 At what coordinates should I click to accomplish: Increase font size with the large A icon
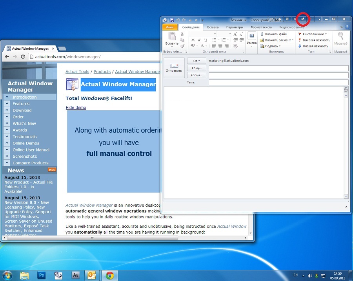click(235, 34)
